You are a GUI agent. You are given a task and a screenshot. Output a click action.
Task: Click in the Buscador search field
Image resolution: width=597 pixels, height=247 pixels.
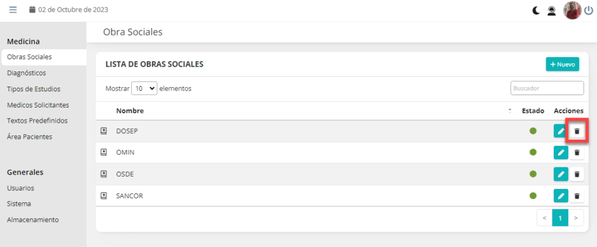[x=547, y=88]
